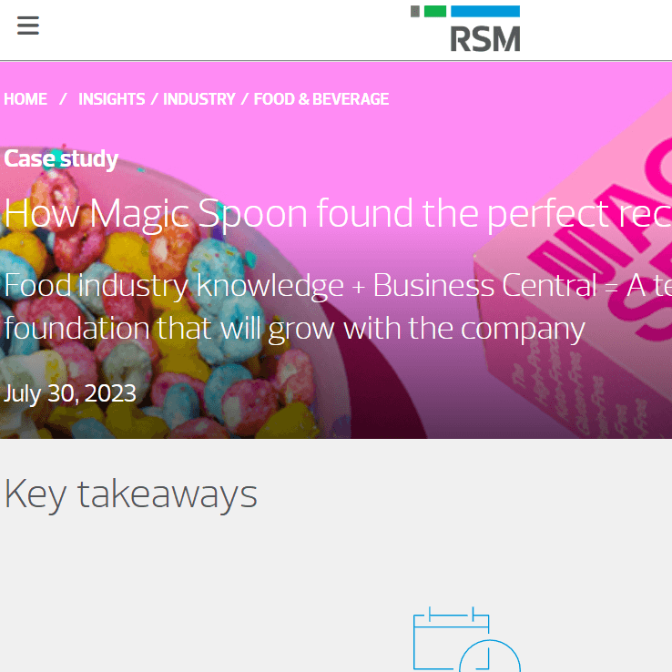The width and height of the screenshot is (672, 672).
Task: Click the small gray square in logo
Action: (415, 11)
